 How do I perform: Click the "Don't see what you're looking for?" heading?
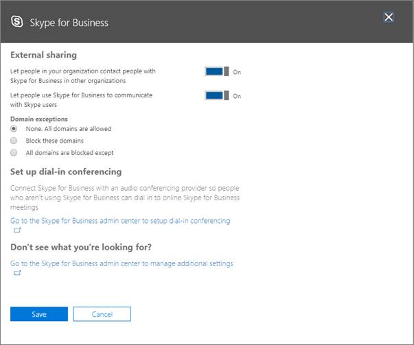pos(81,247)
